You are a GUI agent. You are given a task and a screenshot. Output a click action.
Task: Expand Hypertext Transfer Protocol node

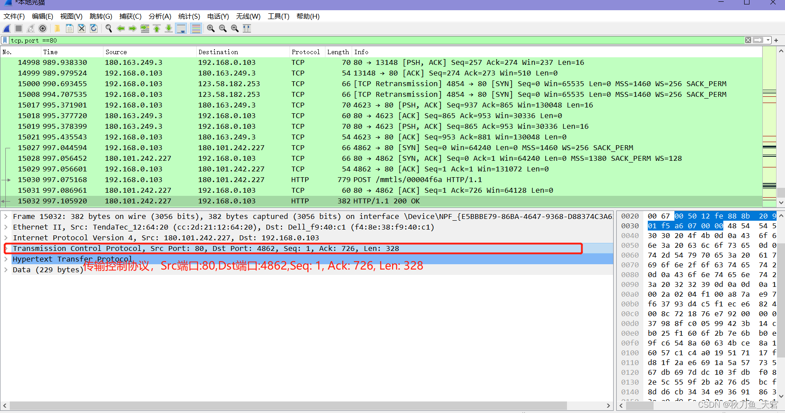tap(6, 259)
